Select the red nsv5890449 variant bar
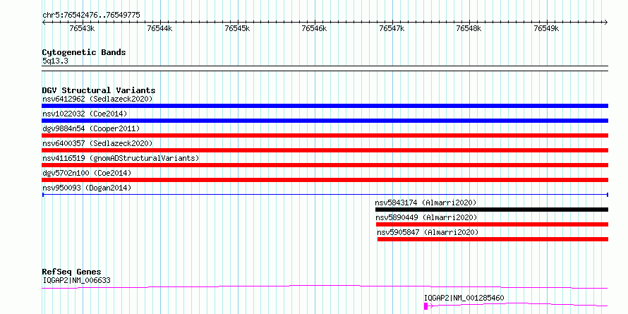628x314 pixels. 492,224
